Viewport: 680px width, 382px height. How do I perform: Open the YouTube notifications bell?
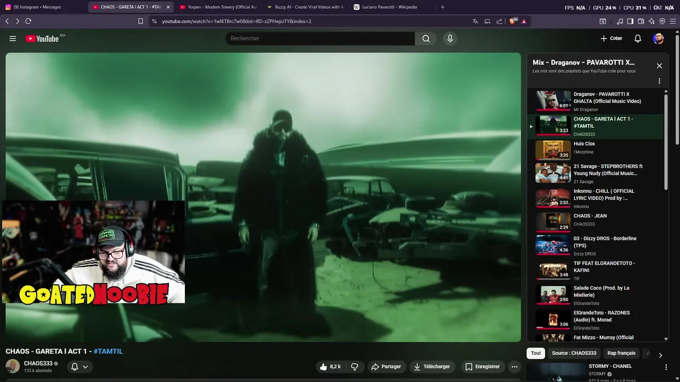[x=638, y=38]
